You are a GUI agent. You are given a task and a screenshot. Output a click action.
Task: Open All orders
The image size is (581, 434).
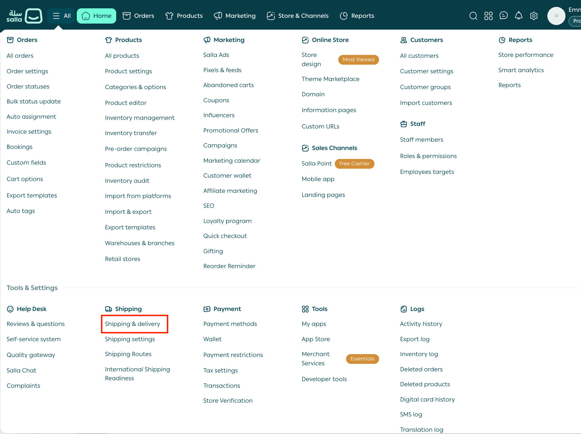coord(20,56)
